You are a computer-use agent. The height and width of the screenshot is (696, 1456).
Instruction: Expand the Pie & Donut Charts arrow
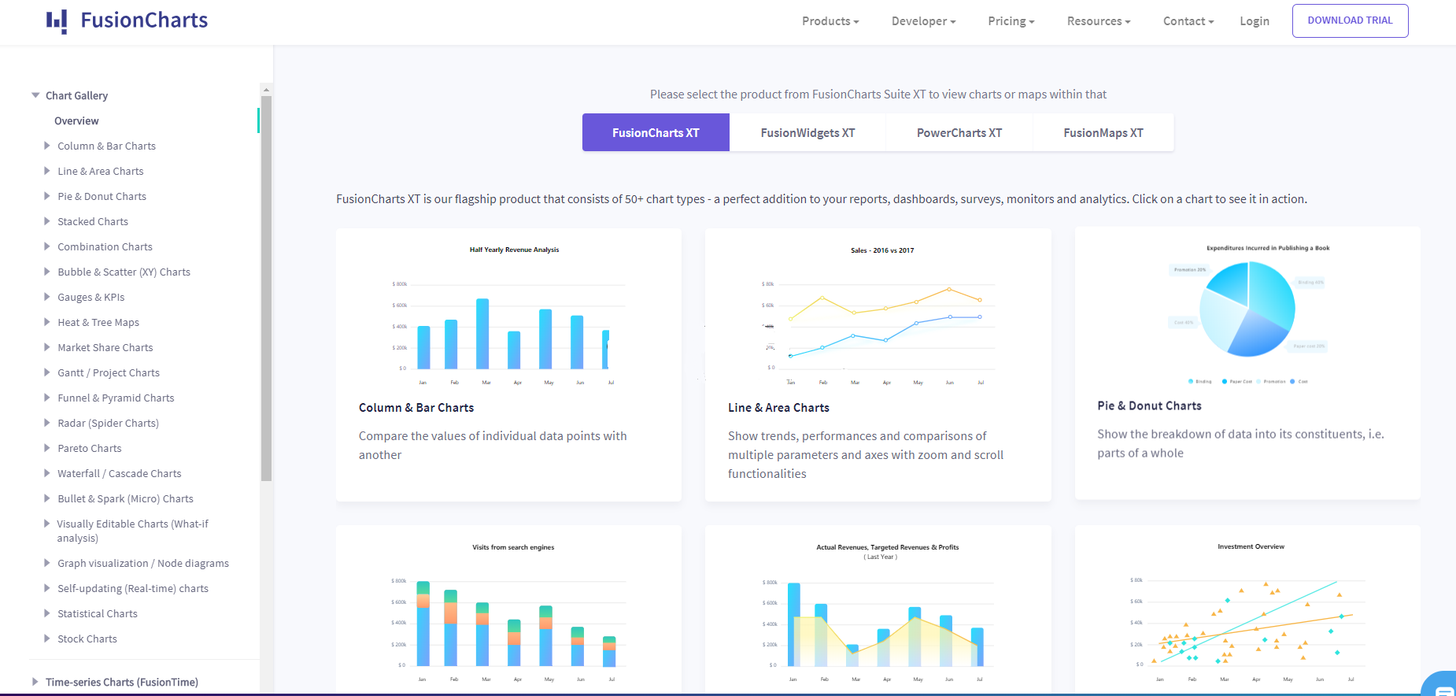[47, 196]
